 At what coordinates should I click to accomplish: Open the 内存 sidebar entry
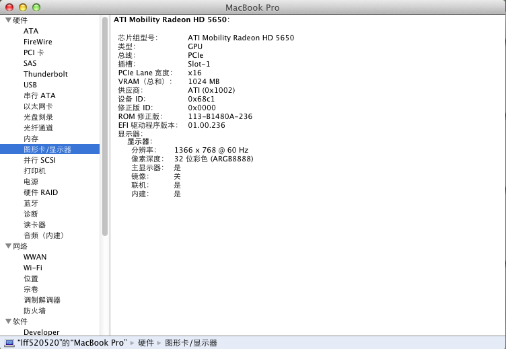click(x=31, y=139)
